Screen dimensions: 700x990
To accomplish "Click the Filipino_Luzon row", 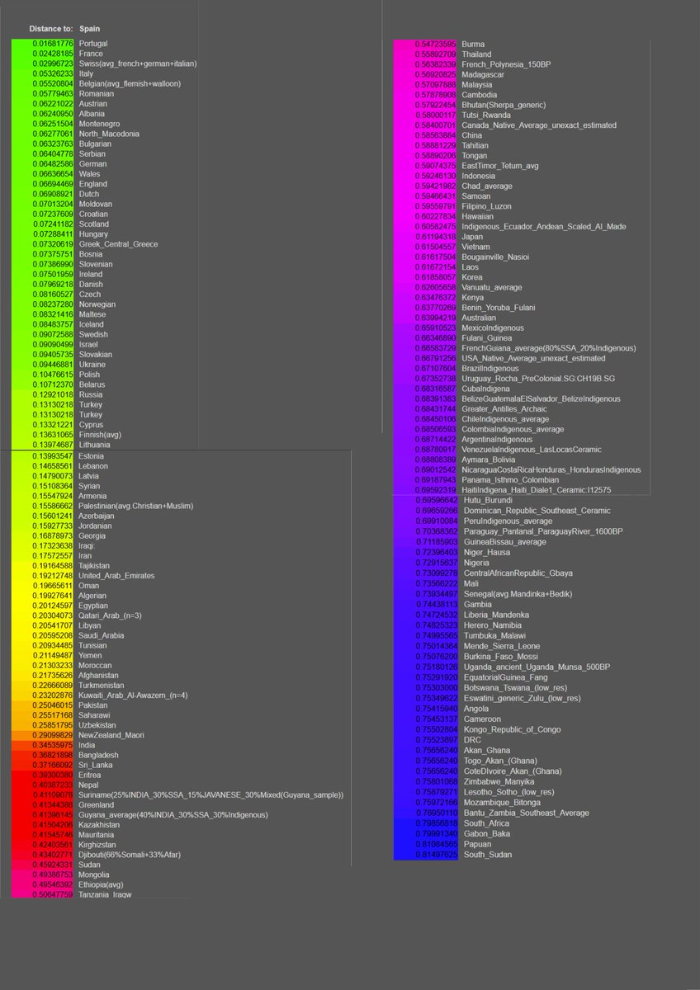I will 485,206.
